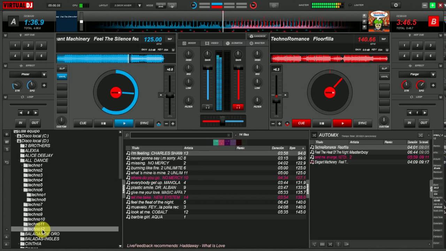Open the settings gear icon
446x251 pixels.
pyautogui.click(x=395, y=5)
